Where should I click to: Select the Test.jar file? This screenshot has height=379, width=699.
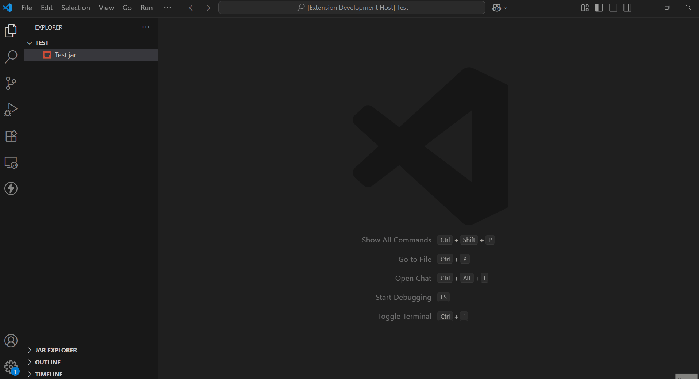[x=91, y=55]
